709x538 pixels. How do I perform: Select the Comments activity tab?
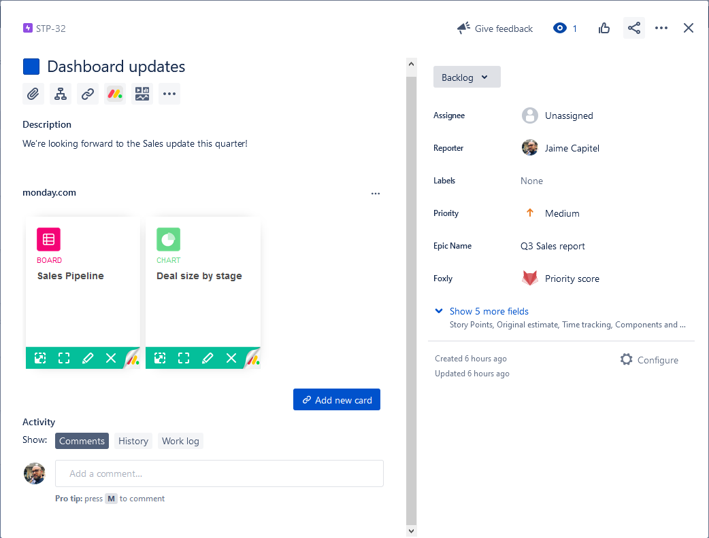82,441
